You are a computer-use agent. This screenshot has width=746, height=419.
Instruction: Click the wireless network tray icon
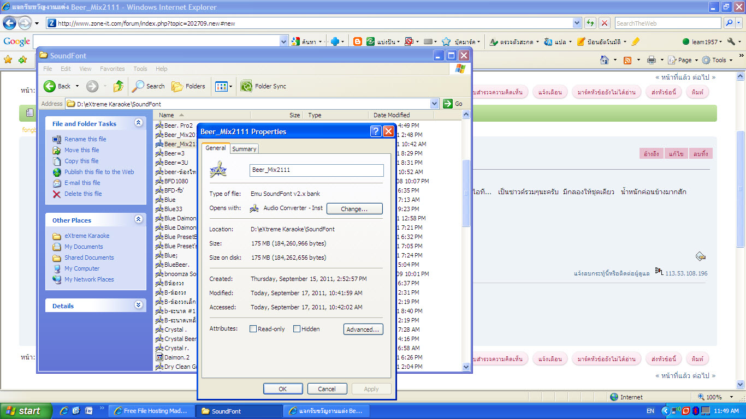[x=677, y=411]
